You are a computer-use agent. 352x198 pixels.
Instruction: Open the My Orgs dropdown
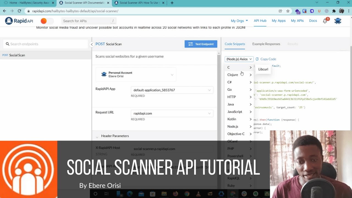(239, 21)
